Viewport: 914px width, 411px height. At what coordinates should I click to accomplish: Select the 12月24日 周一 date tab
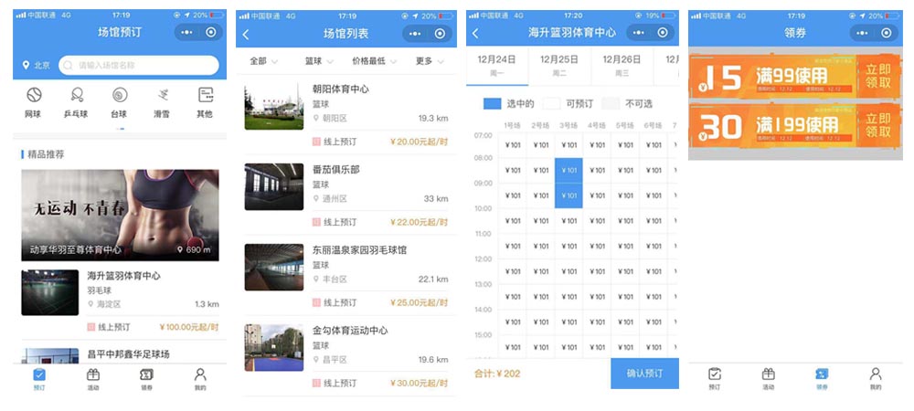pos(497,66)
